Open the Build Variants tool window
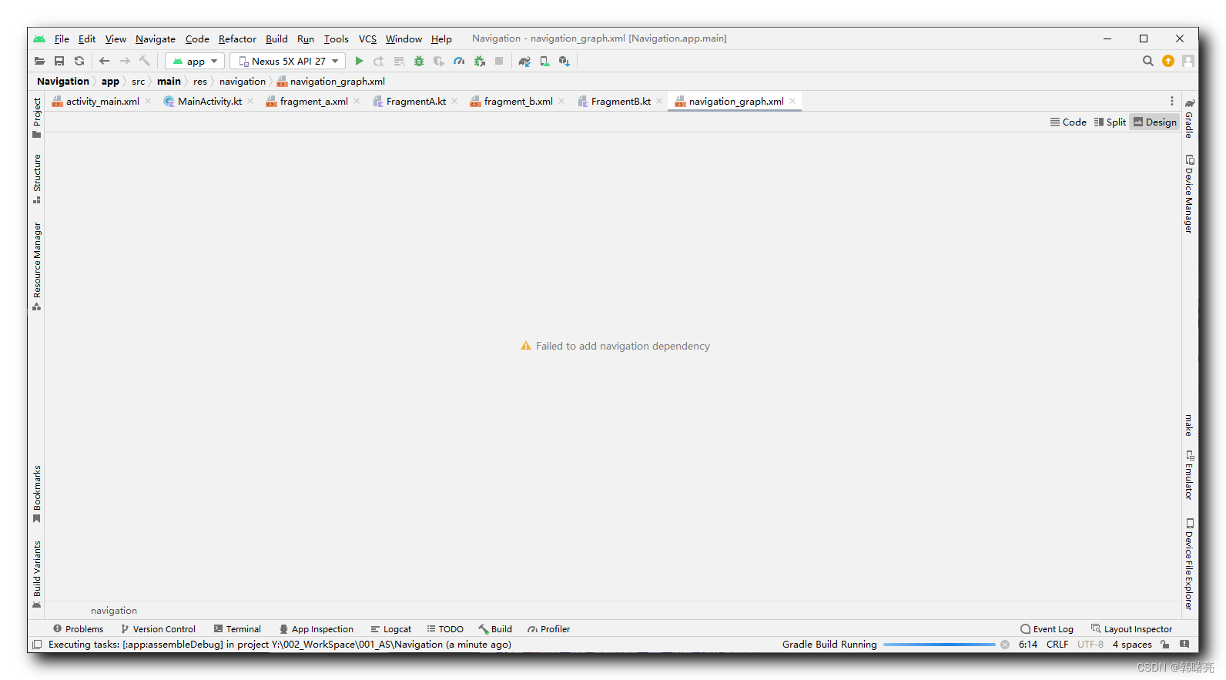Image resolution: width=1226 pixels, height=680 pixels. click(x=36, y=574)
